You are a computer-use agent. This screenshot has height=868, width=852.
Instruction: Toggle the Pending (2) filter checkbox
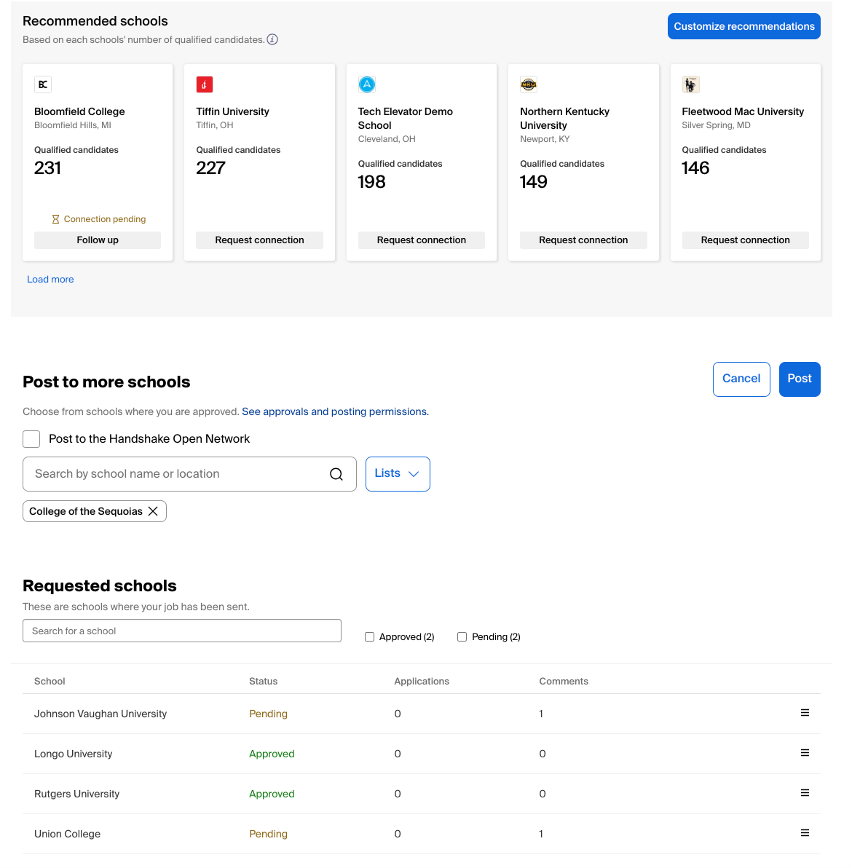pos(462,636)
